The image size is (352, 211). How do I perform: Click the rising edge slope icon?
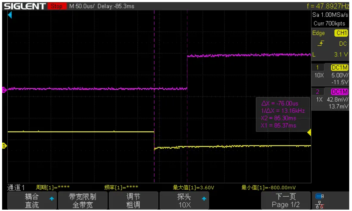tap(321, 43)
